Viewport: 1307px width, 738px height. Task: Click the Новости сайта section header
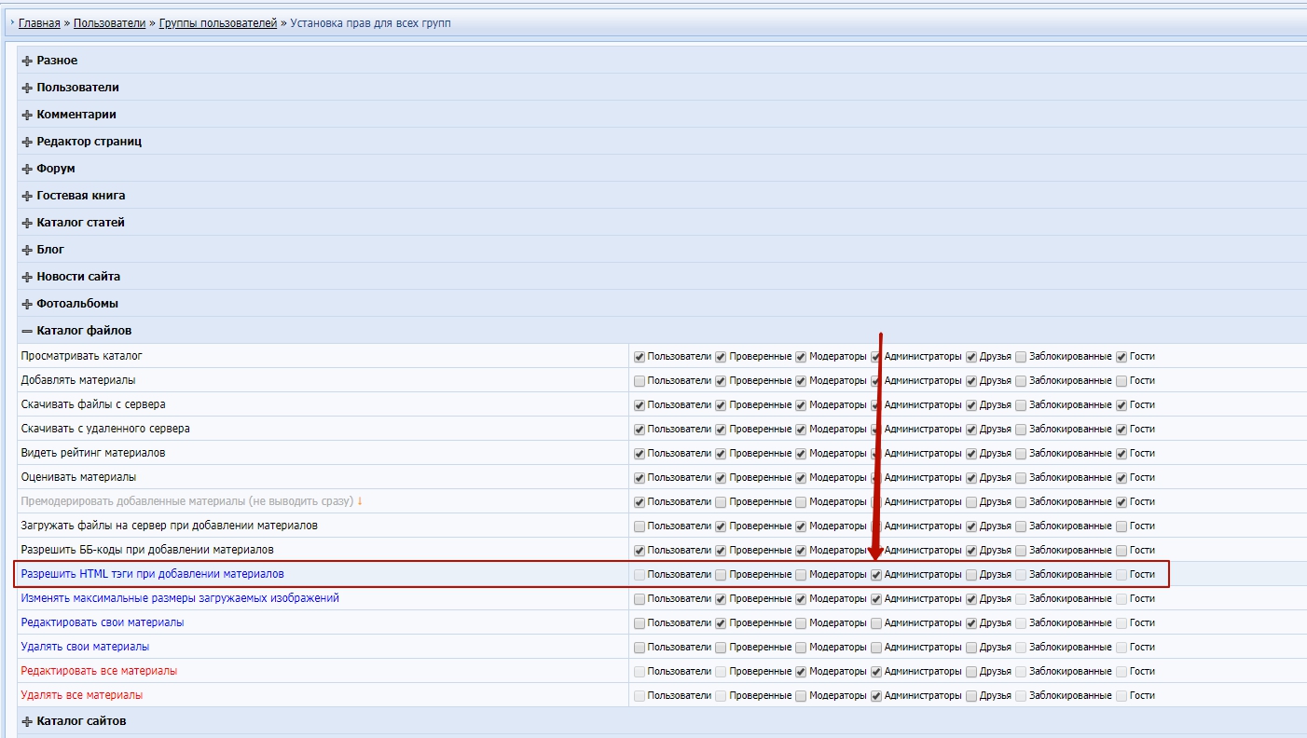(x=78, y=277)
